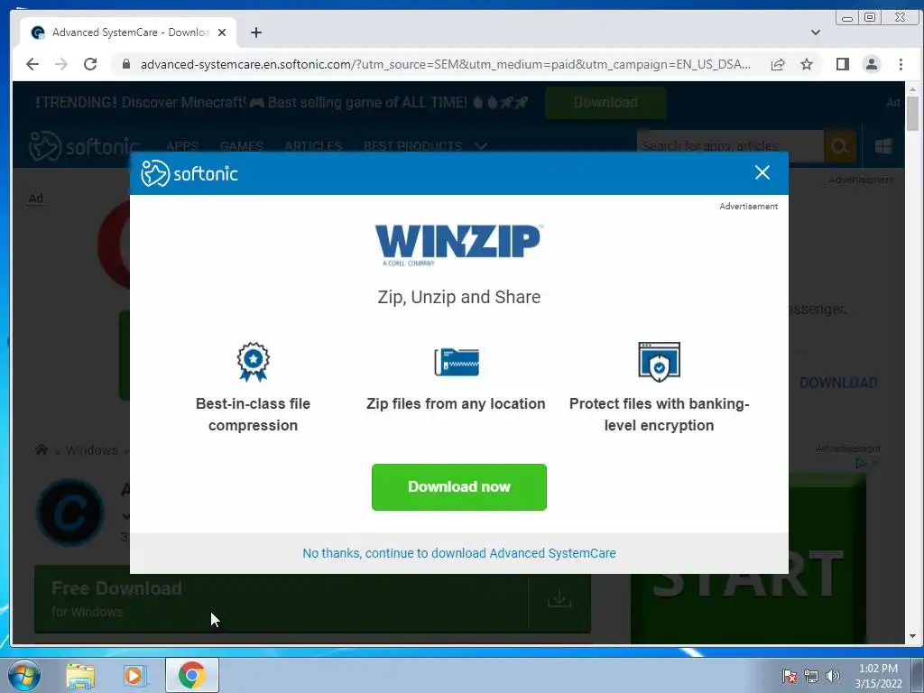Screen dimensions: 924x693
Task: Reload the page with refresh icon
Action: [x=90, y=64]
